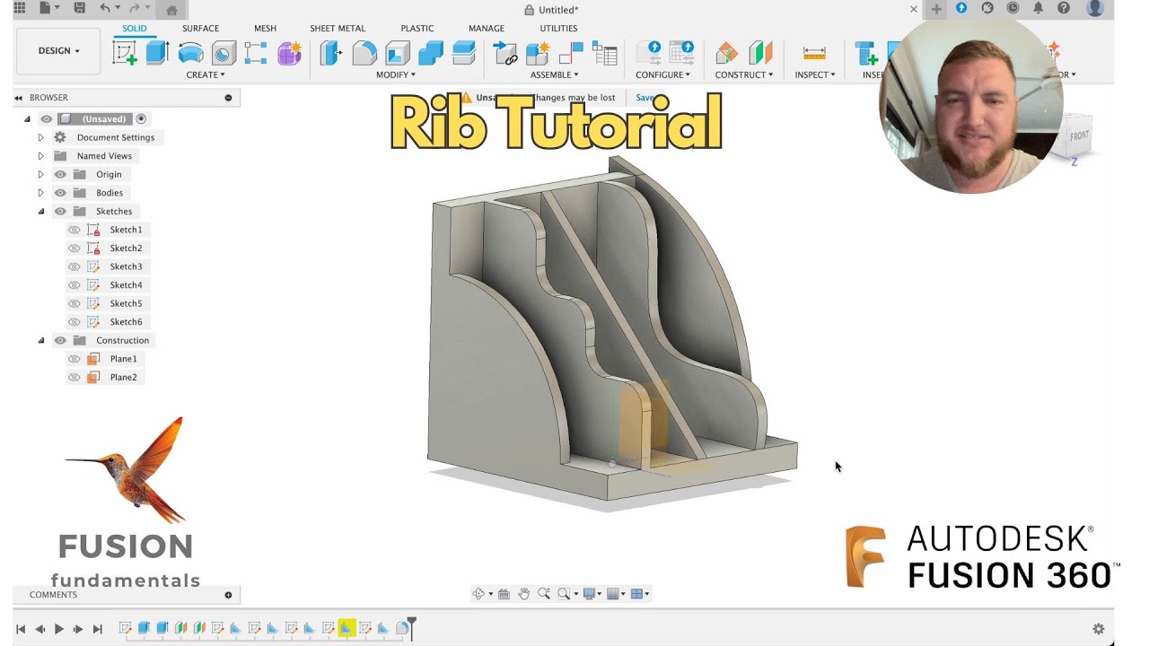Open the notifications bell

click(x=1039, y=8)
